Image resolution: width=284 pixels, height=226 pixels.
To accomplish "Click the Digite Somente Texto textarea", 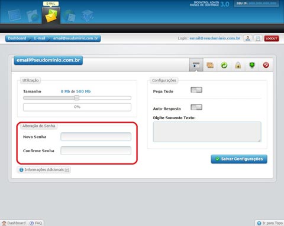I will pyautogui.click(x=207, y=132).
